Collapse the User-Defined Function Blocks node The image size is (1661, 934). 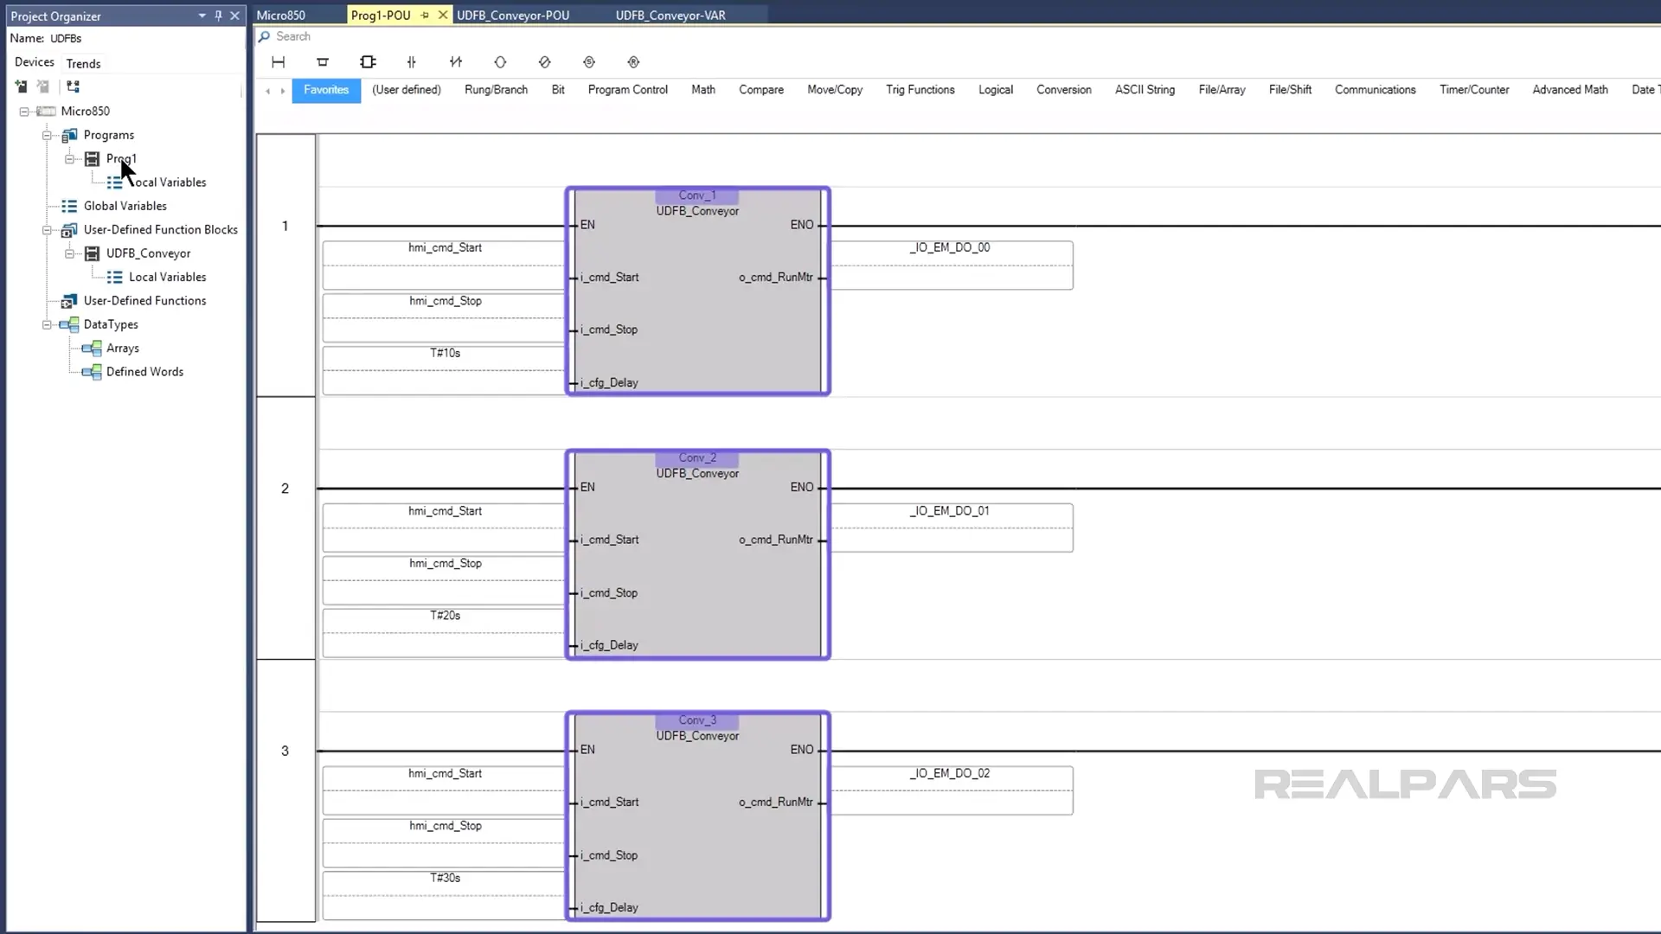[47, 230]
